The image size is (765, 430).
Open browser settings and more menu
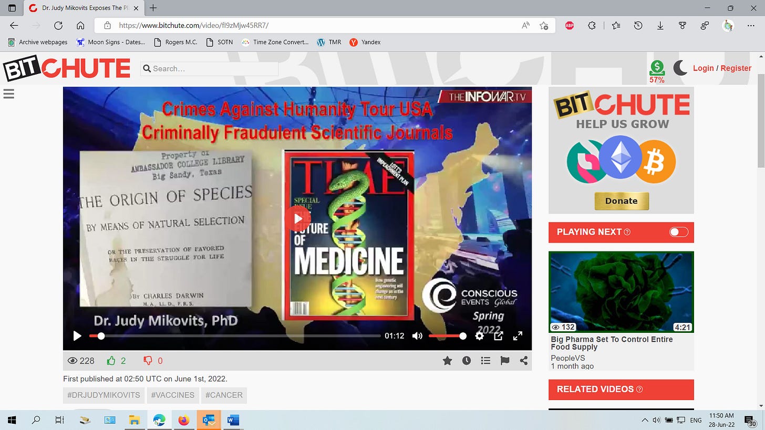[x=751, y=25]
